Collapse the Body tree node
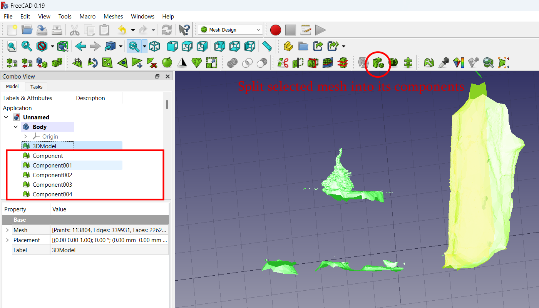Viewport: 539px width, 308px height. (x=16, y=127)
